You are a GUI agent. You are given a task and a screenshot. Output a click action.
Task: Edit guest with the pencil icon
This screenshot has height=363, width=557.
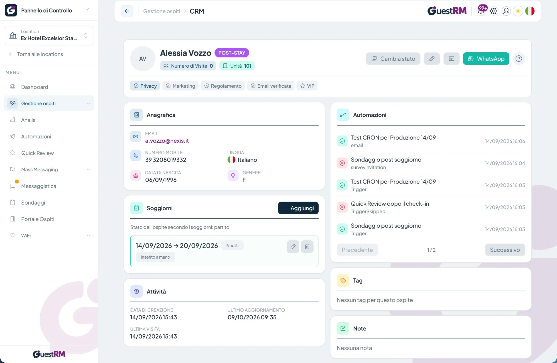coord(432,58)
